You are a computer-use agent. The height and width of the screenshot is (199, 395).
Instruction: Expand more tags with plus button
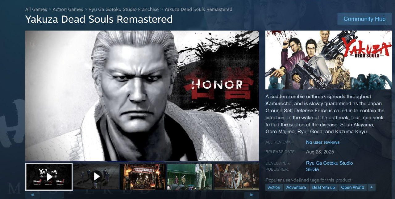pos(372,187)
